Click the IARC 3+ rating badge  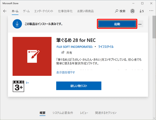(18, 86)
